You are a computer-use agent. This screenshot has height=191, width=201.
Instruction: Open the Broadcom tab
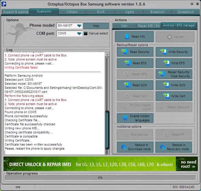(157, 12)
